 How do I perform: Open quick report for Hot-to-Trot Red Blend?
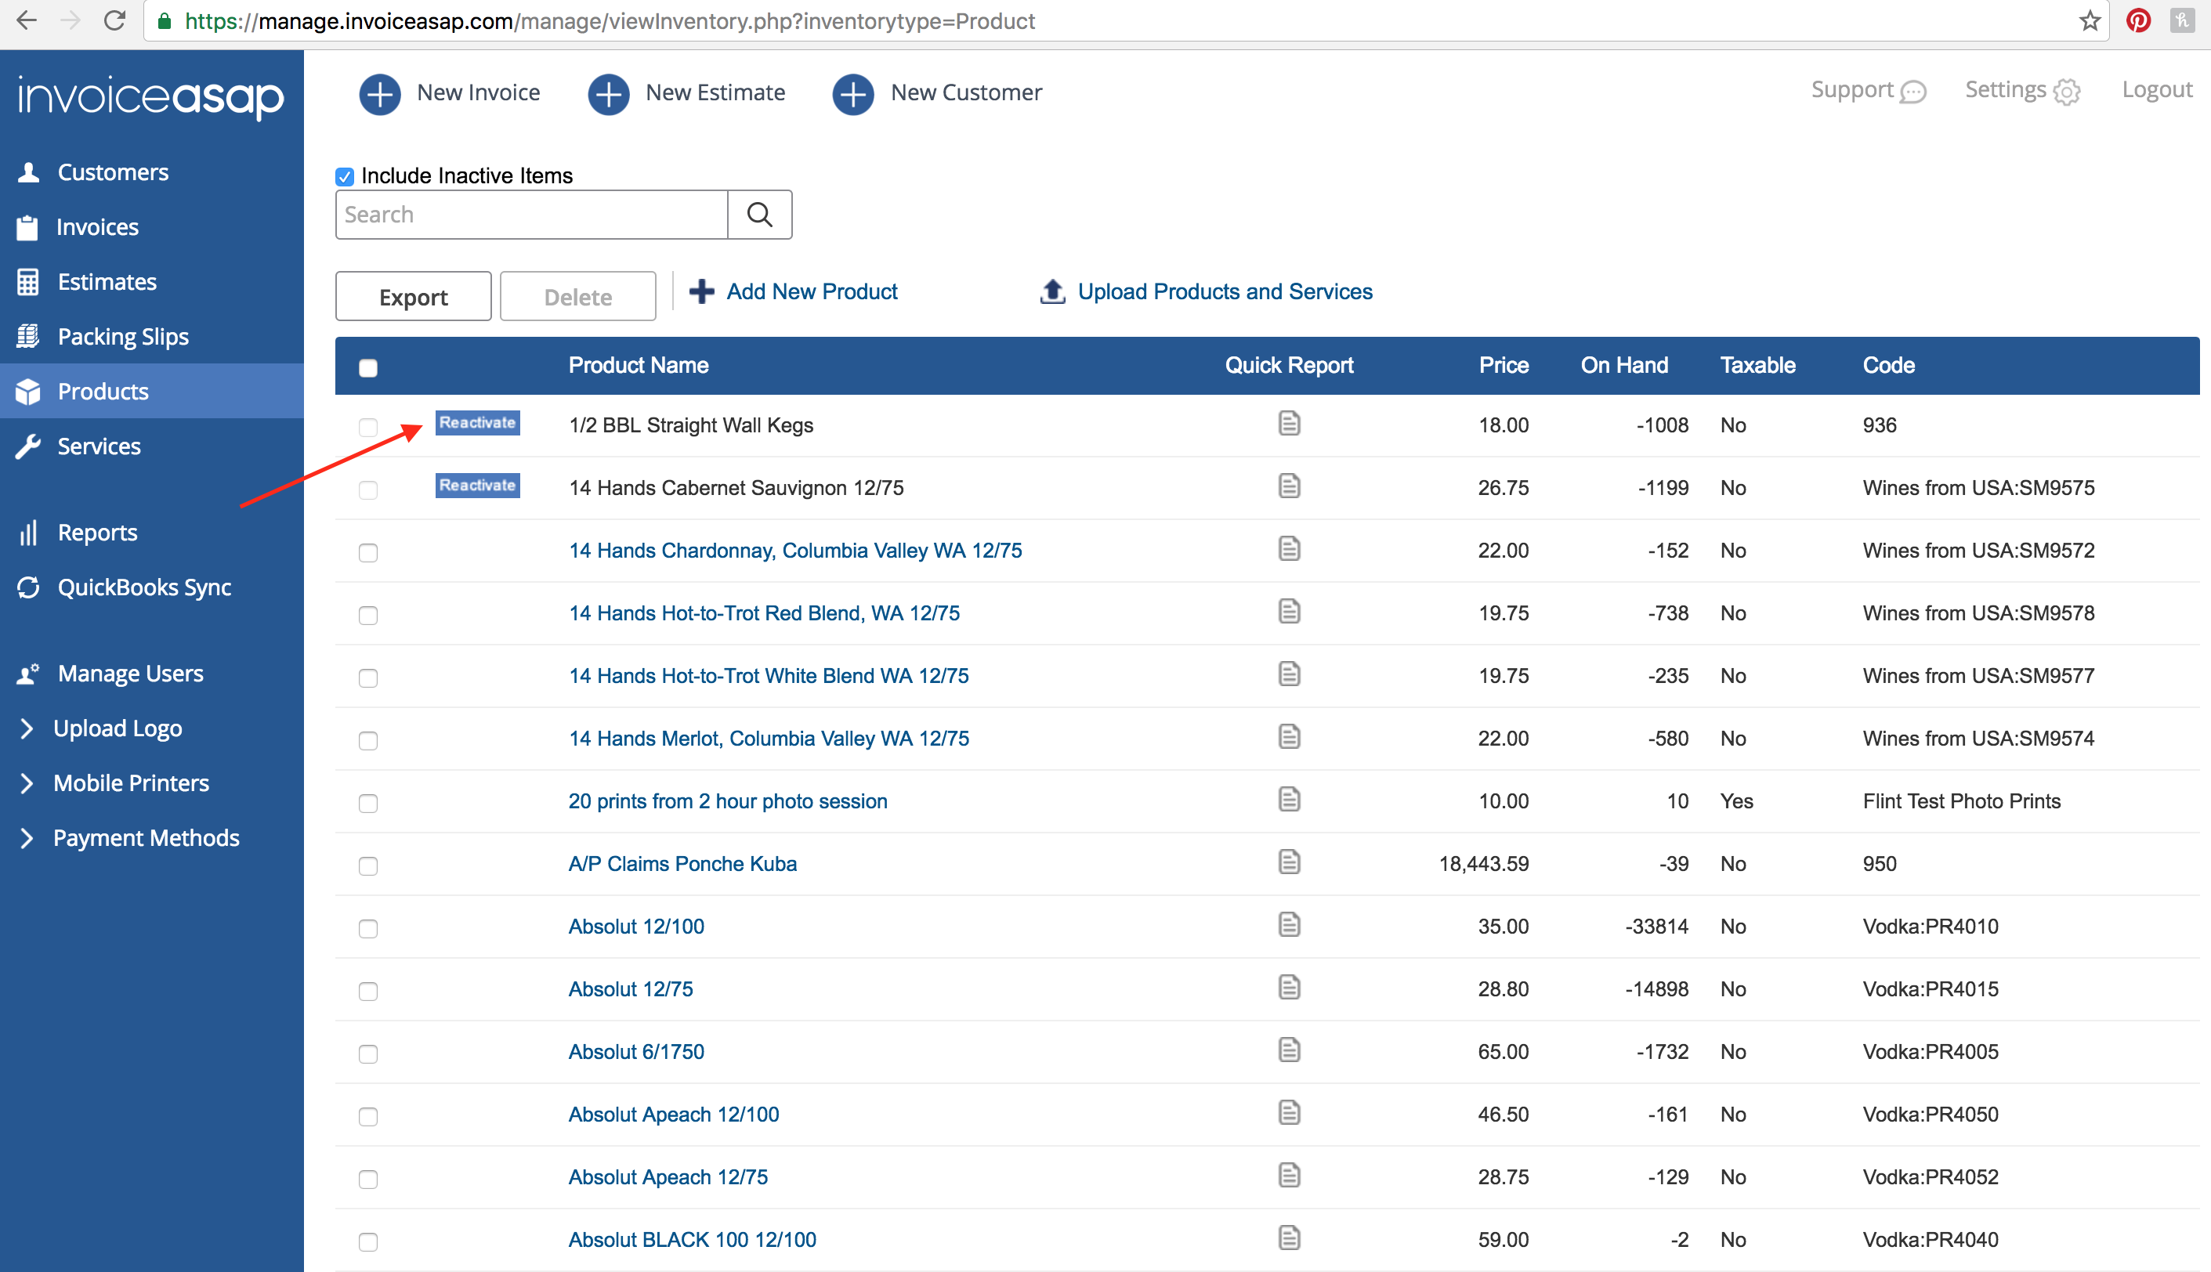point(1289,612)
